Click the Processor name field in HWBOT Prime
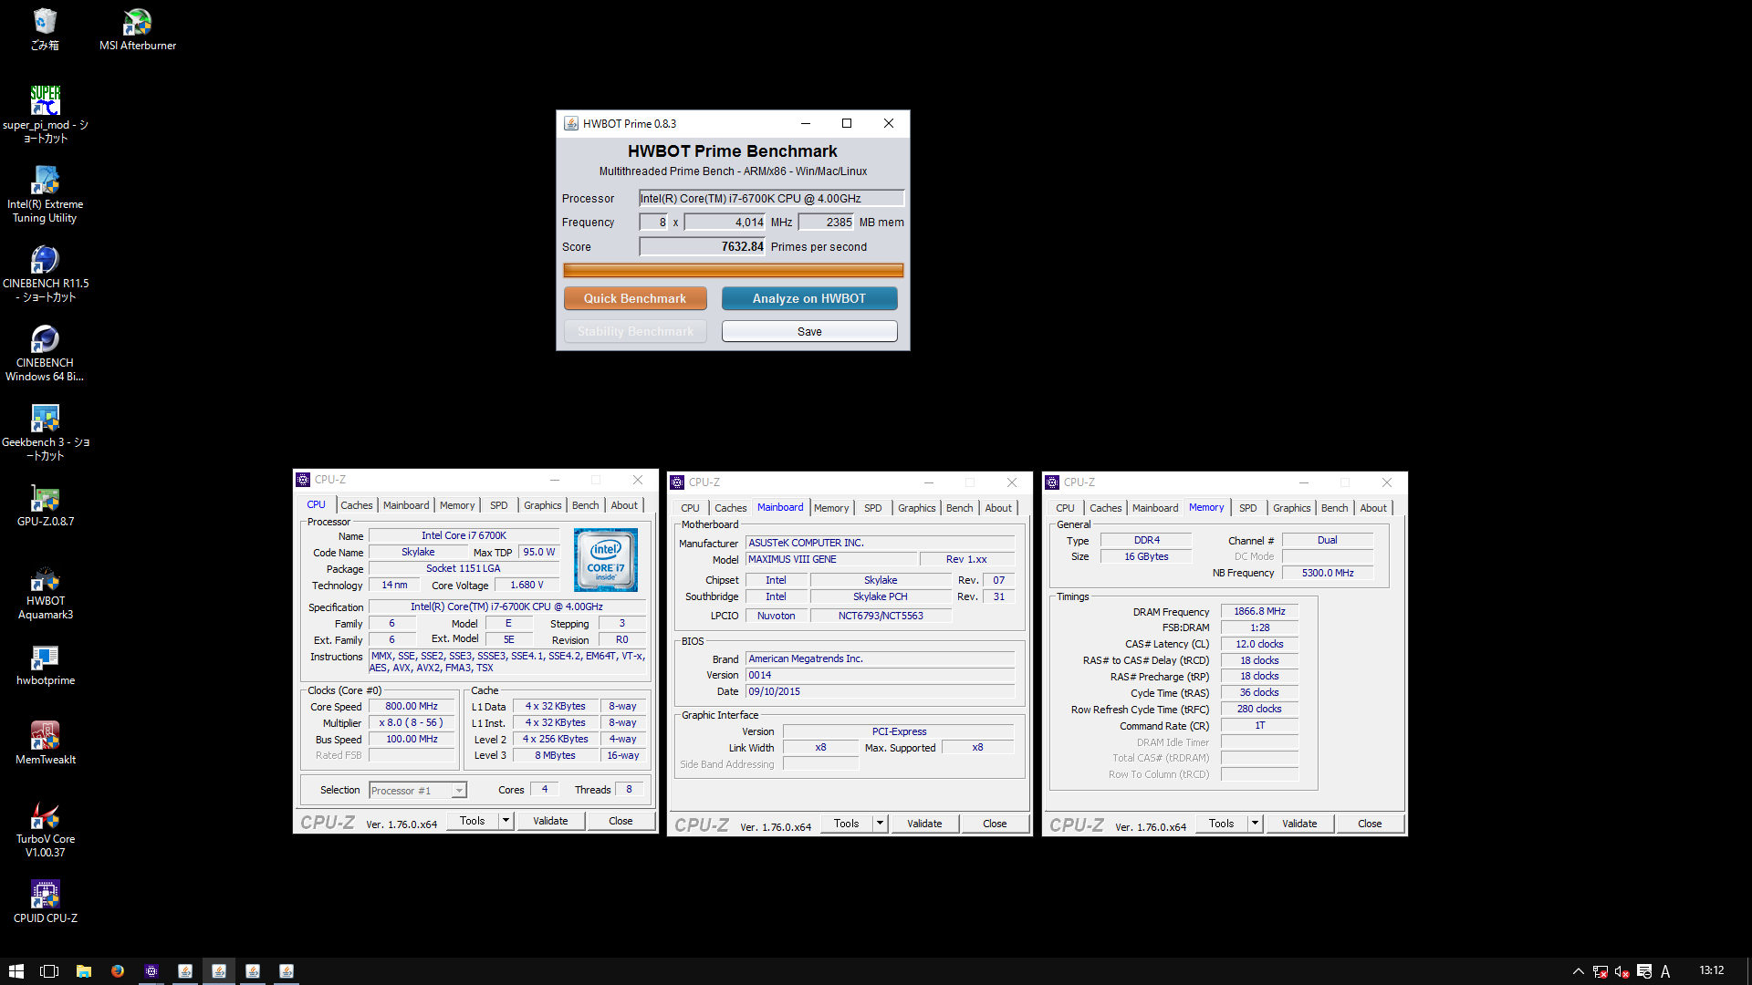Image resolution: width=1752 pixels, height=985 pixels. 771,198
